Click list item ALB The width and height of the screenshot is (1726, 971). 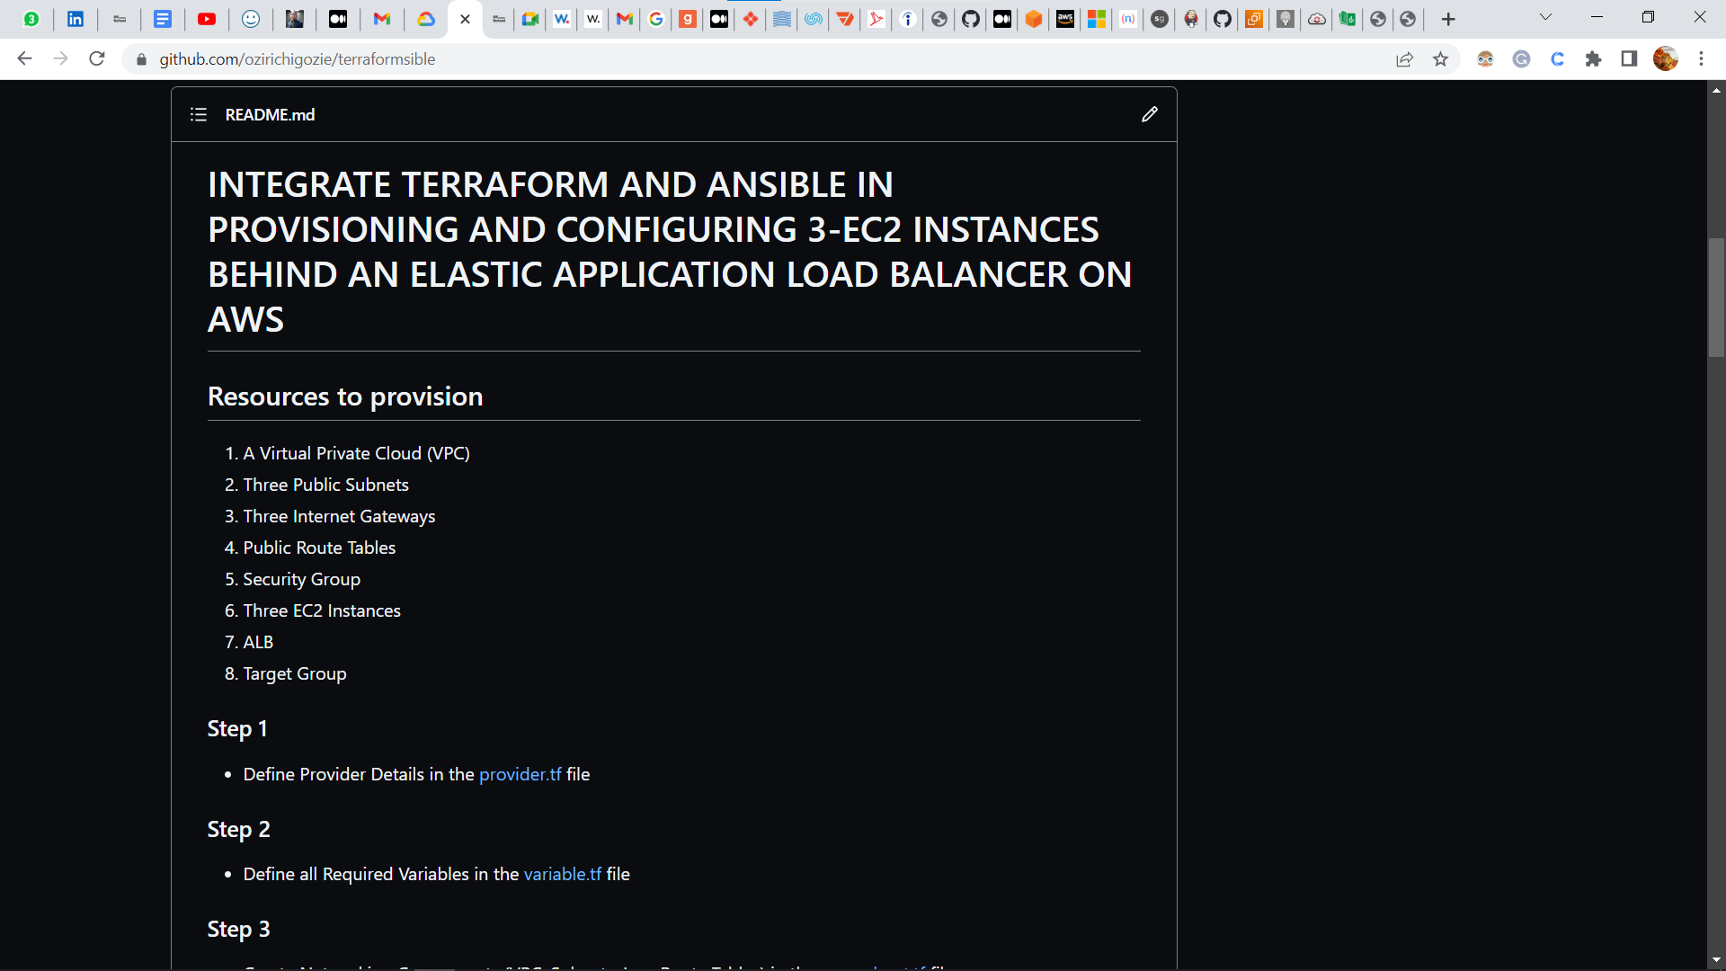pyautogui.click(x=258, y=642)
